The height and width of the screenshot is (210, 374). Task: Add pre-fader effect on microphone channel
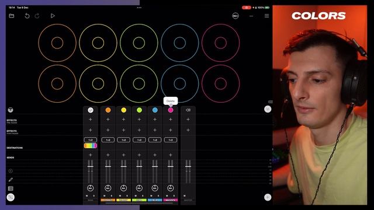[91, 119]
